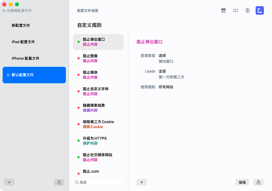Toggle the red dot for 隐藏搜索结果

pos(78,108)
